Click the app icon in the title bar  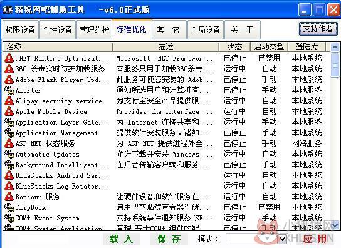(8, 10)
